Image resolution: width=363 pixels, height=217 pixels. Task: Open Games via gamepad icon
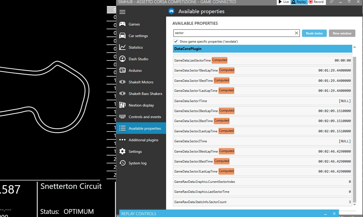coord(122,24)
